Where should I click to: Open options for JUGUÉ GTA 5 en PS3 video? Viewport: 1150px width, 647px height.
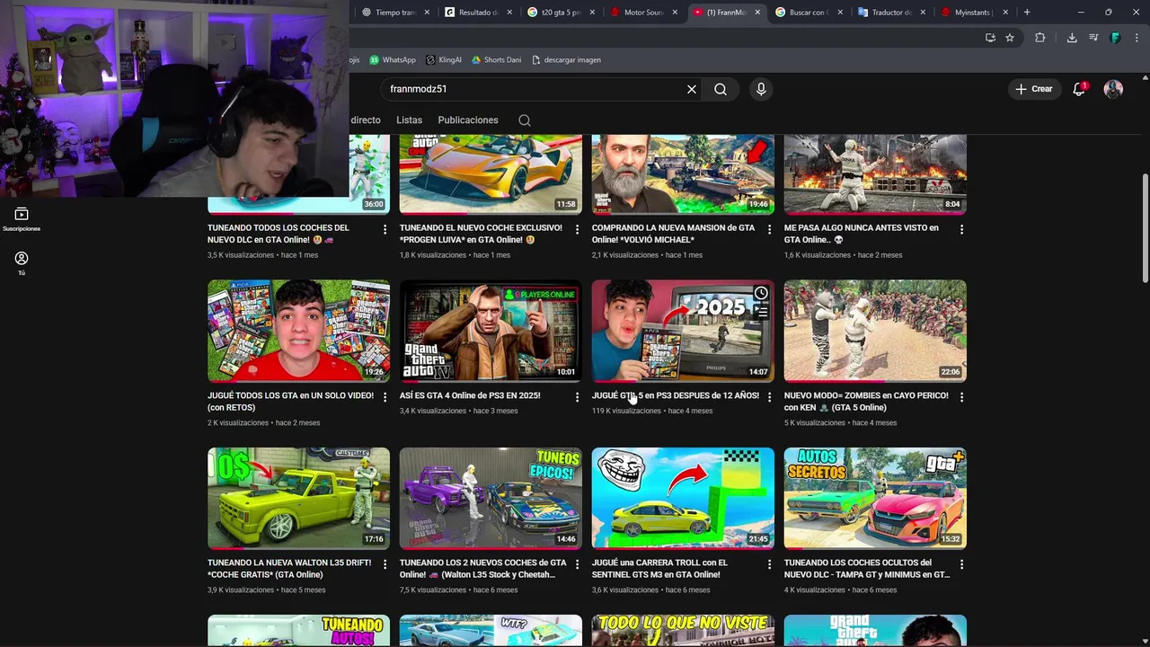[x=769, y=397]
